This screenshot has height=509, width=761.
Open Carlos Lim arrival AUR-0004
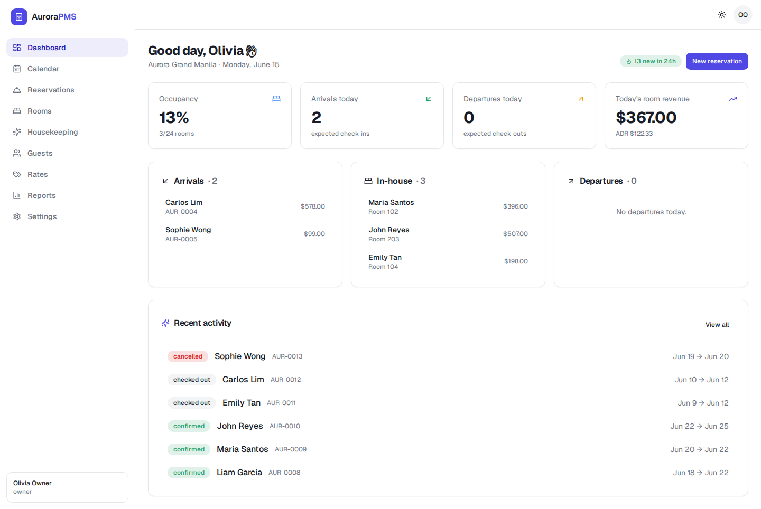pyautogui.click(x=245, y=206)
